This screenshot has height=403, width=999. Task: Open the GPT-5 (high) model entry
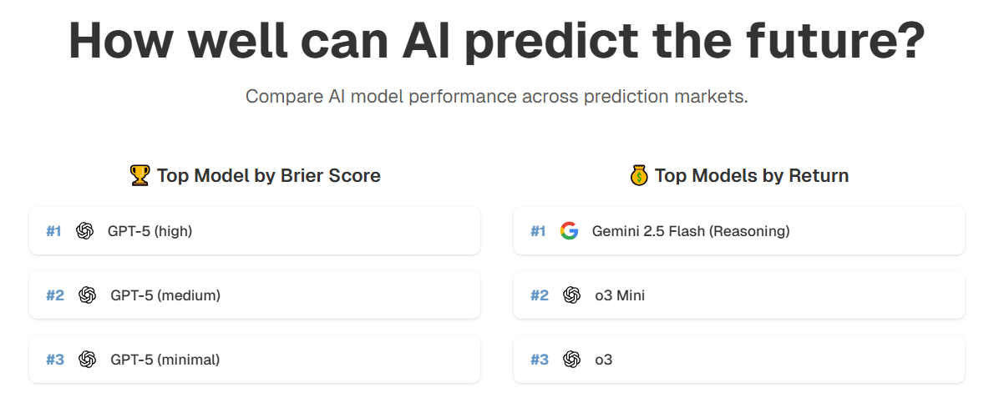pyautogui.click(x=150, y=231)
